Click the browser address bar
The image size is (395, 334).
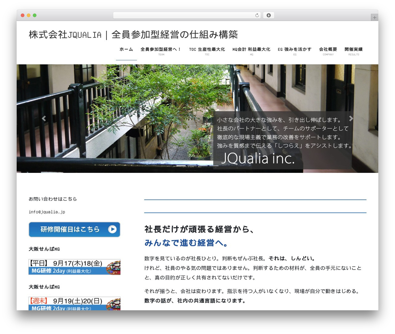tap(187, 15)
